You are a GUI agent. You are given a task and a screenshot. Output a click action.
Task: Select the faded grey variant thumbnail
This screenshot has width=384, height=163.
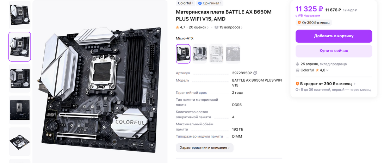[233, 54]
